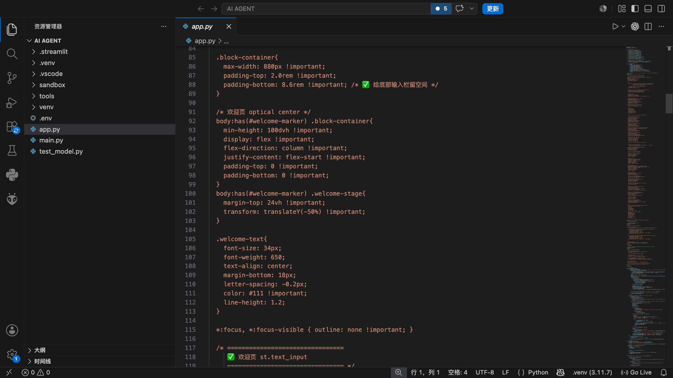Open notifications bell
Viewport: 673px width, 378px height.
pos(664,372)
